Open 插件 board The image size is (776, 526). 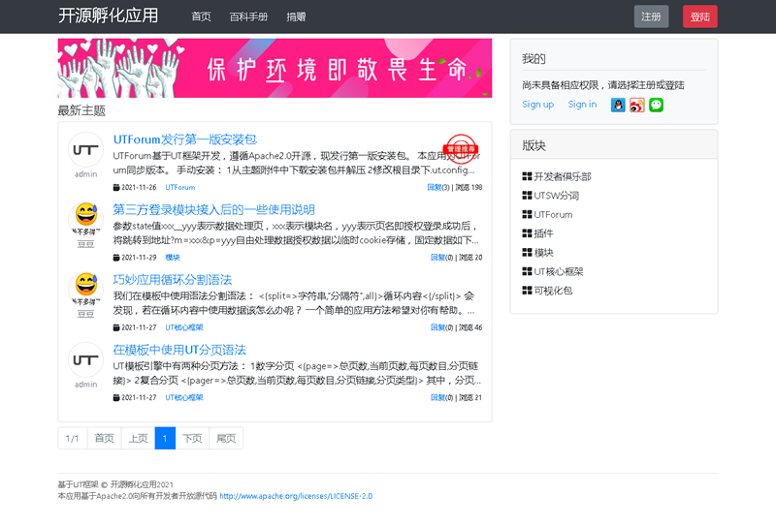(543, 233)
